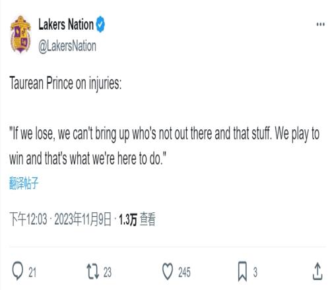
Task: Click the blue verified badge
Action: (100, 24)
